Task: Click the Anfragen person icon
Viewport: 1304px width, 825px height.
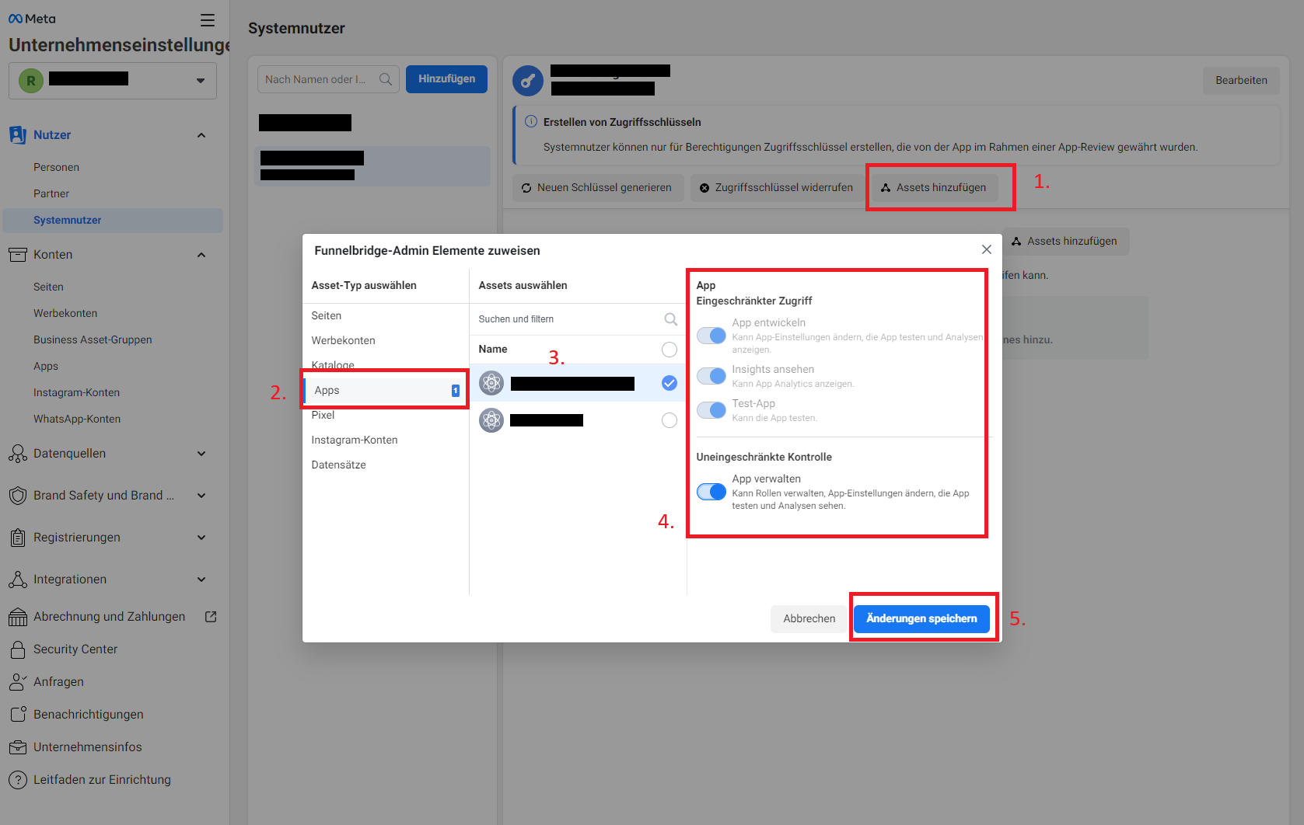Action: (x=18, y=682)
